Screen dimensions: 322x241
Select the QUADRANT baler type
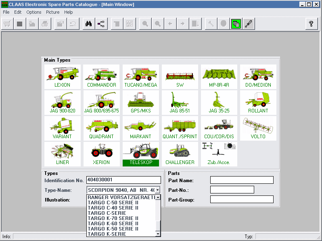click(x=101, y=129)
